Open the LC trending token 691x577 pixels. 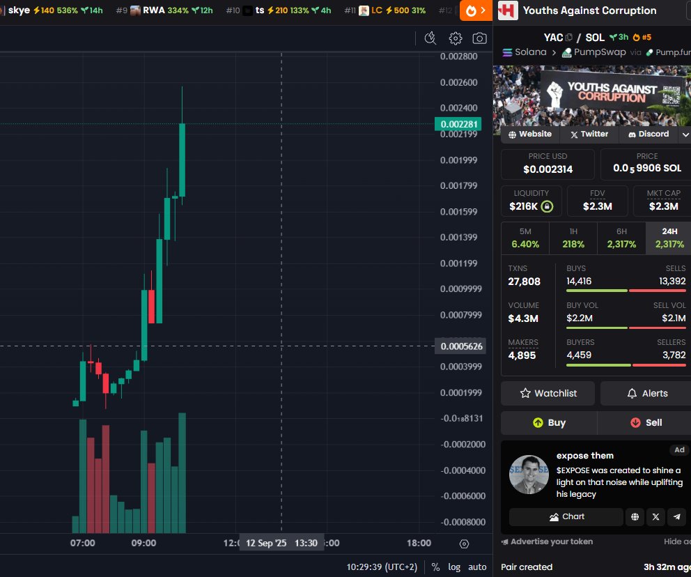(385, 10)
